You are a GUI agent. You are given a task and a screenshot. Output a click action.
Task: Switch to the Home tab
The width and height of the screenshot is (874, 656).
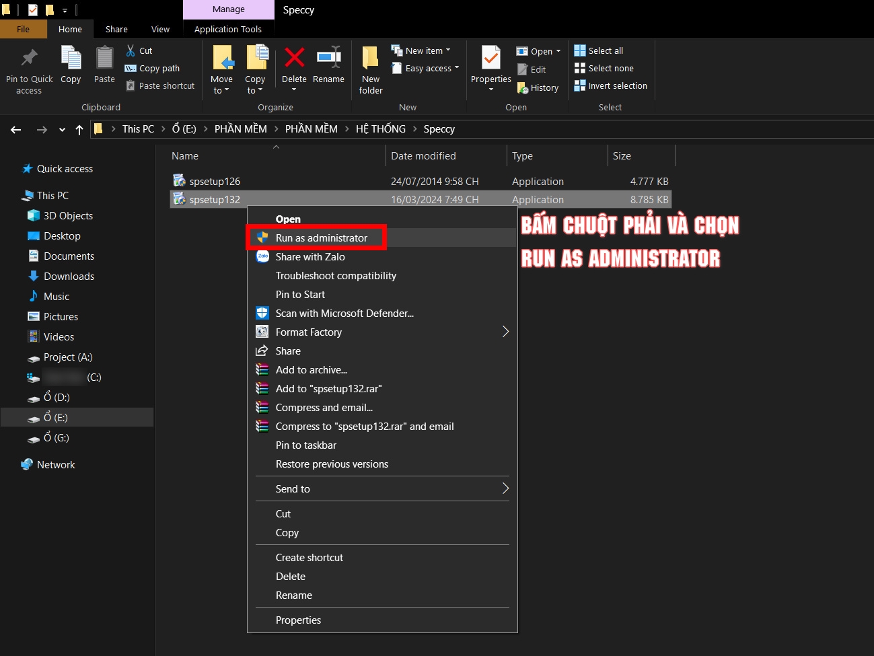pyautogui.click(x=70, y=29)
